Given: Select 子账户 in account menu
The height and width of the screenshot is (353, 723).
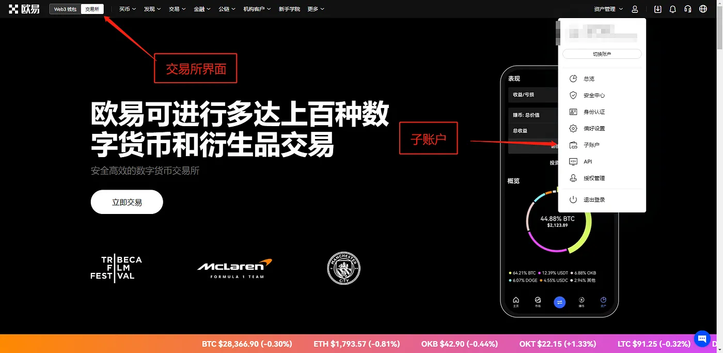Looking at the screenshot, I should click(602, 145).
